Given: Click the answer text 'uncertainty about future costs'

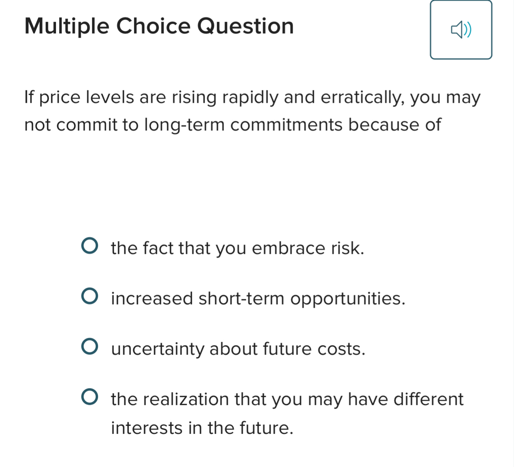Looking at the screenshot, I should coord(238,349).
